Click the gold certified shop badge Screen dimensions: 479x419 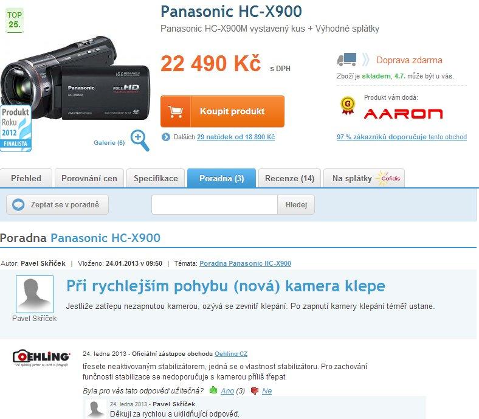click(x=348, y=105)
